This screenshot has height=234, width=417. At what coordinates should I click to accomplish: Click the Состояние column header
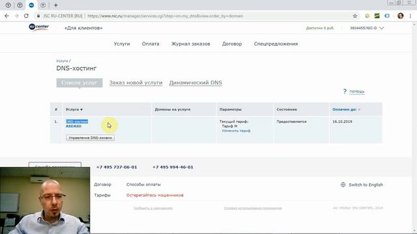[x=287, y=109]
